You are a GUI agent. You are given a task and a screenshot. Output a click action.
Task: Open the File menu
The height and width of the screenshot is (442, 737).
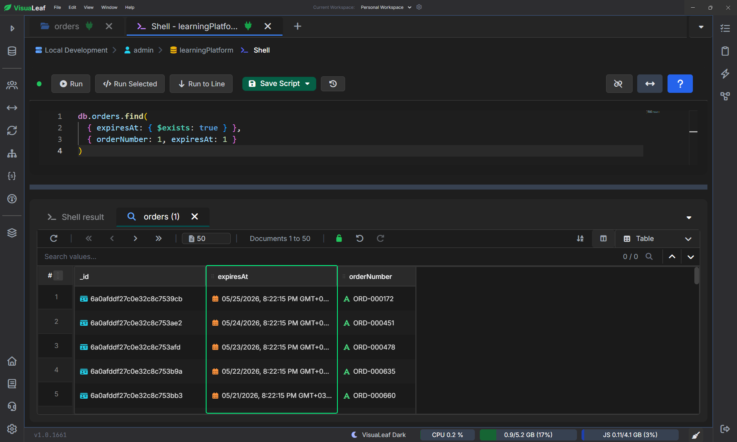[57, 7]
